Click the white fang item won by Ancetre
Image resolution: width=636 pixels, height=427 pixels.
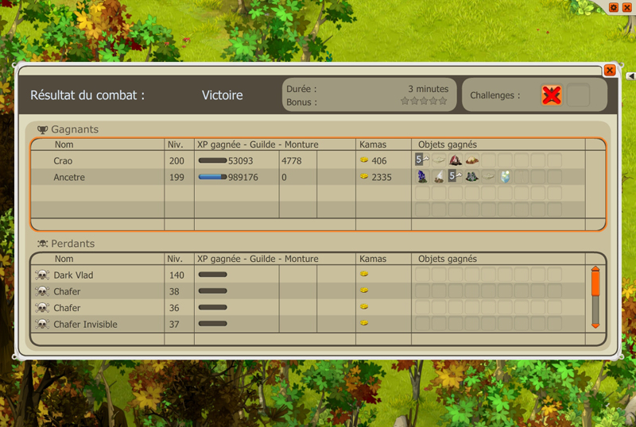(x=439, y=177)
